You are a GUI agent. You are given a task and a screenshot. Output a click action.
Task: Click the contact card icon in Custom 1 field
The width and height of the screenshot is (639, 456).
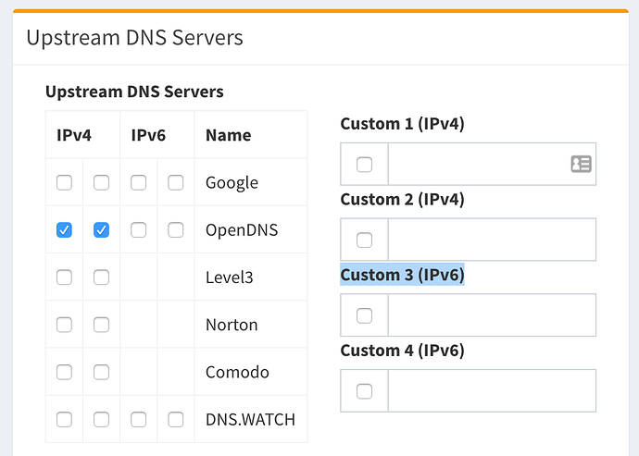(581, 165)
